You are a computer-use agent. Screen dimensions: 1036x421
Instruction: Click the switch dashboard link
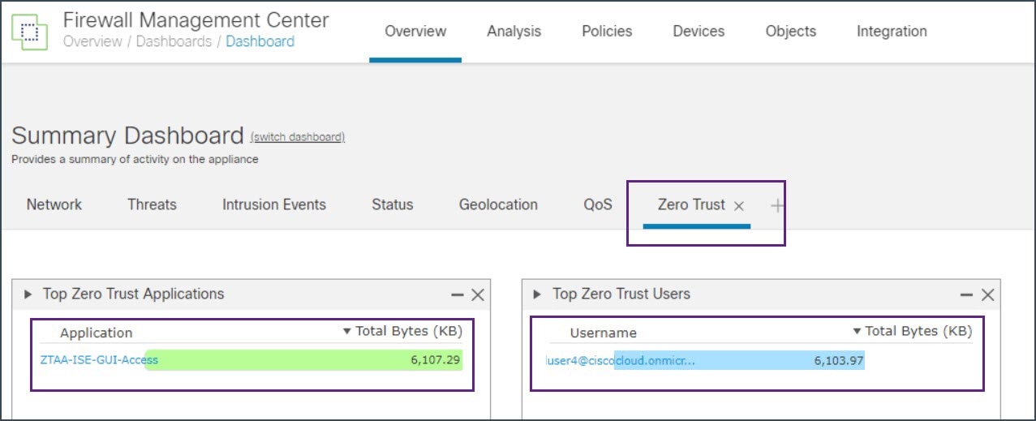coord(298,137)
